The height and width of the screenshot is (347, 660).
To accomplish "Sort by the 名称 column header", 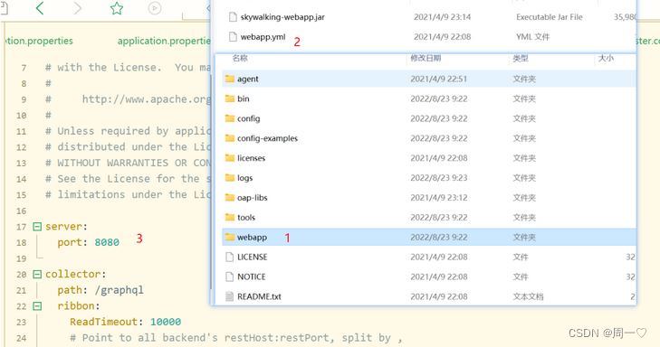I will tap(240, 58).
